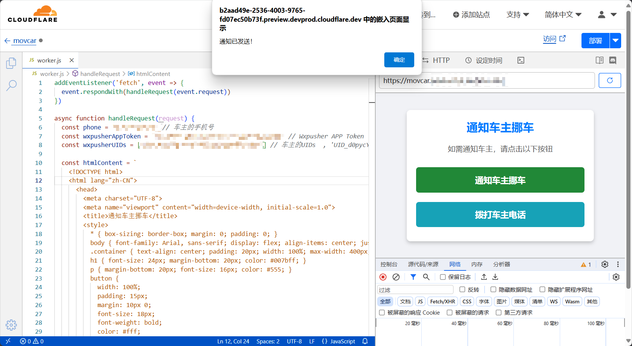Screen dimensions: 632x346
Task: Open DevTools settings gear icon
Action: pos(605,264)
